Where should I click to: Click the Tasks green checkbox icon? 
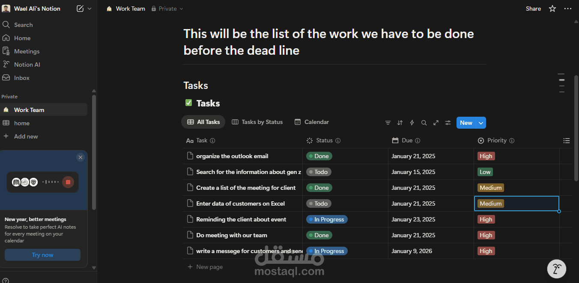188,103
